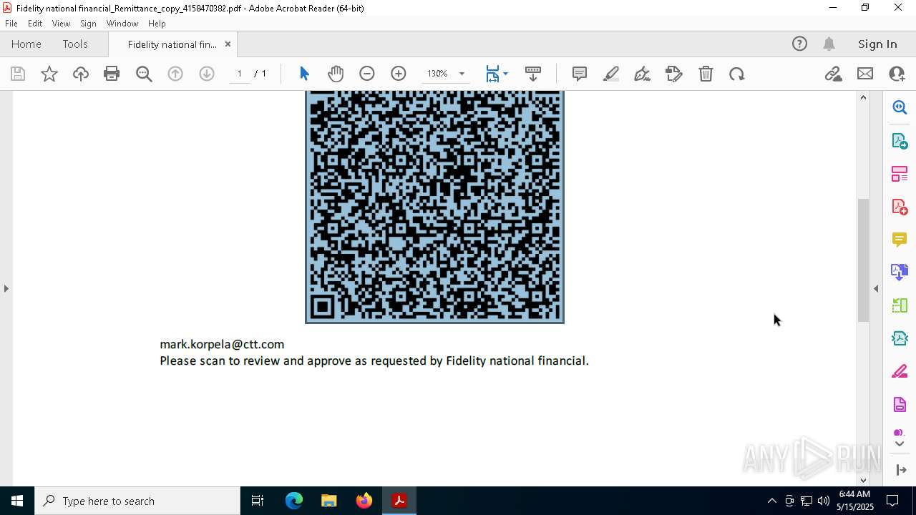This screenshot has height=515, width=916.
Task: Send file by email icon
Action: [865, 74]
